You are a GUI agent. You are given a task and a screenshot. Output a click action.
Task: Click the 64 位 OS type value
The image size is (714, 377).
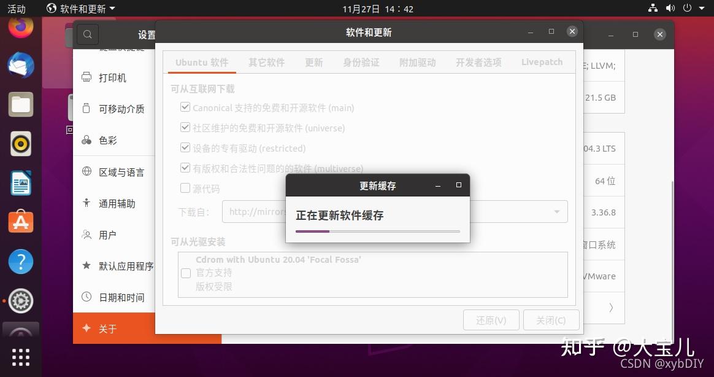(605, 181)
